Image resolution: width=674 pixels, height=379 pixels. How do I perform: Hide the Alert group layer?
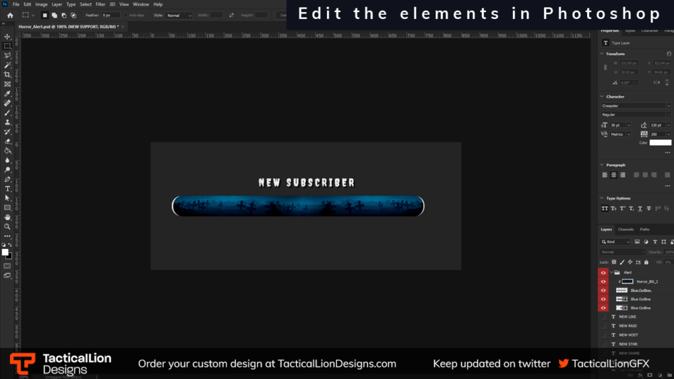(x=603, y=273)
